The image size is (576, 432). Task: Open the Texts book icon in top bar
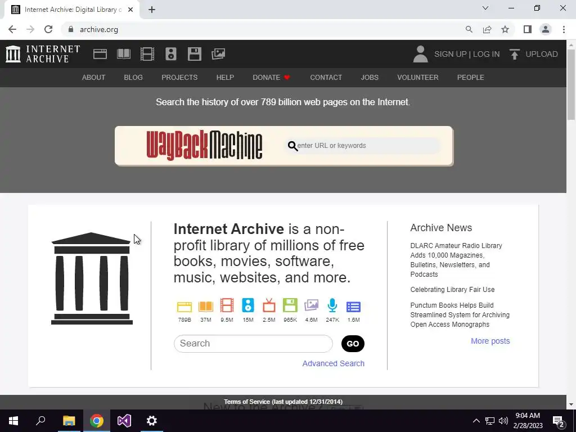124,54
